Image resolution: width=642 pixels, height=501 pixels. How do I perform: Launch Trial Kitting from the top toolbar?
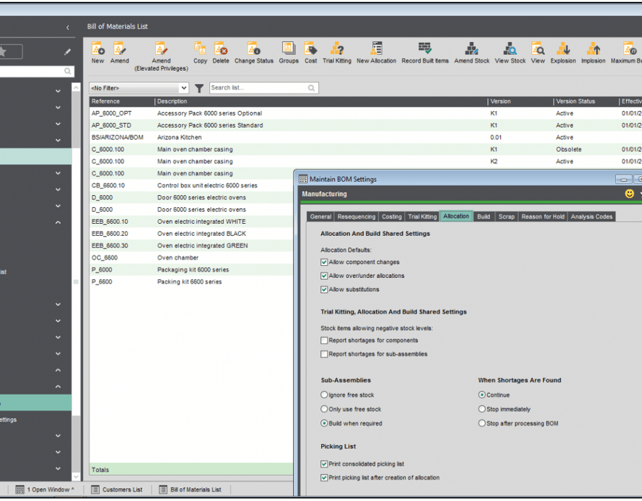pos(337,53)
